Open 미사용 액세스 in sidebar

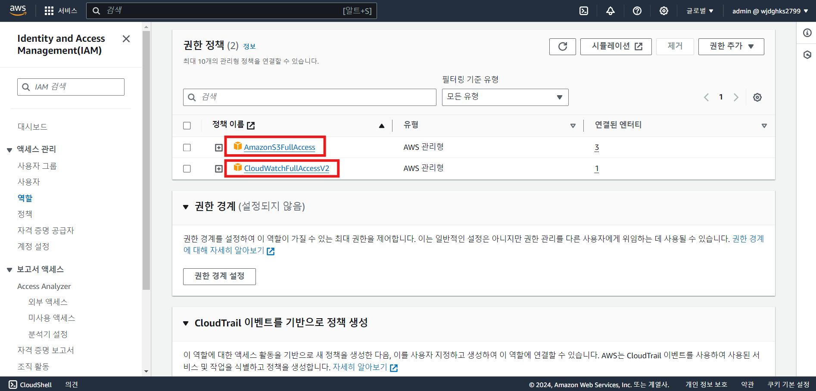52,318
